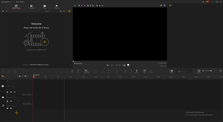The image size is (223, 122).
Task: Click the fullscreen preview icon
Action: click(x=165, y=66)
